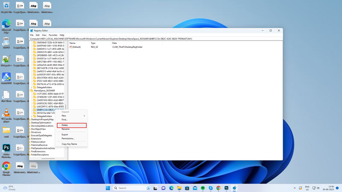Select the {BD7A2E7B-21CB key
Screen dimensions: 342x192
pyautogui.click(x=50, y=68)
